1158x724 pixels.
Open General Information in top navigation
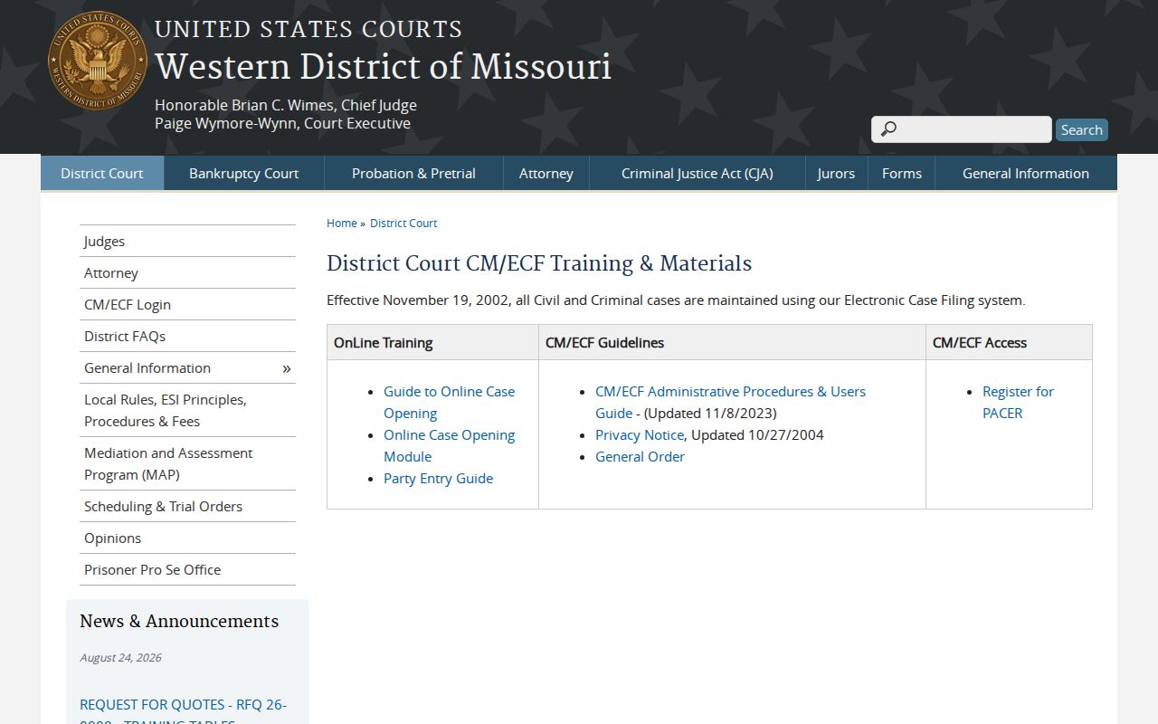[x=1026, y=173]
